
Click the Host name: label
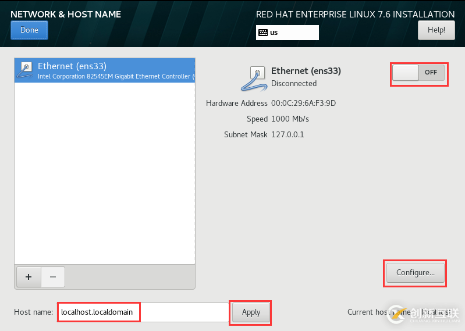pyautogui.click(x=34, y=312)
